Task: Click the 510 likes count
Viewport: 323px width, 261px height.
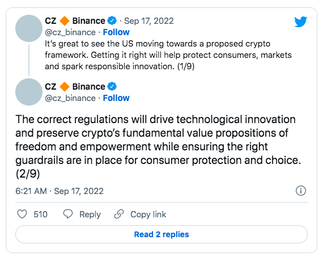Action: (x=40, y=214)
